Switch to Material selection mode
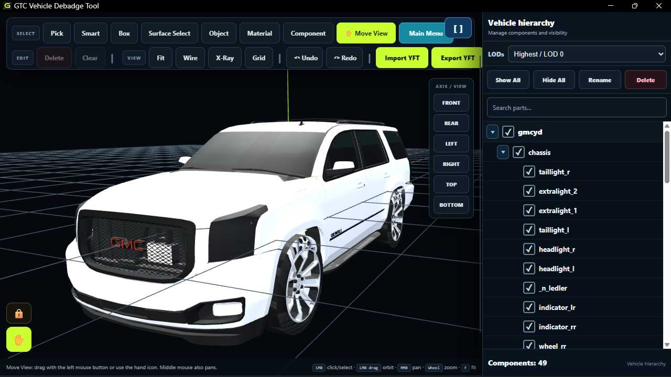Screen dimensions: 671x377 [x=259, y=33]
